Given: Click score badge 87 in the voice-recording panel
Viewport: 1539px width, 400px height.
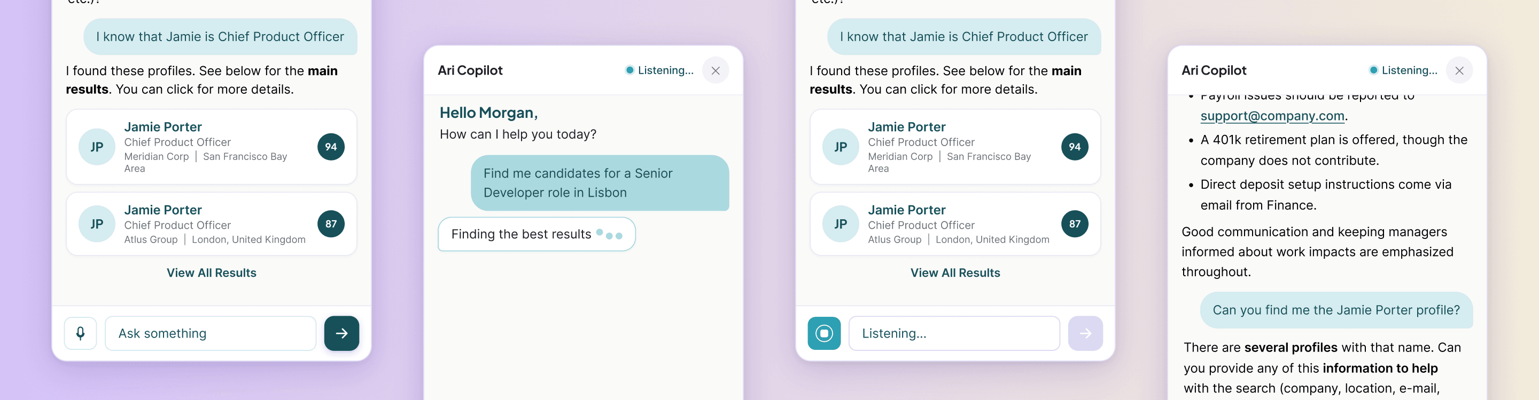Looking at the screenshot, I should tap(1074, 224).
